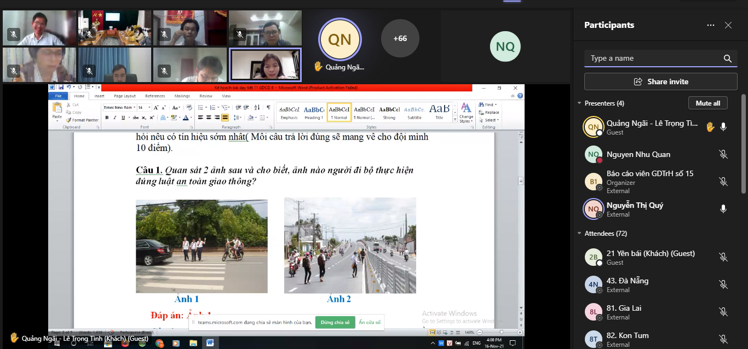Image resolution: width=748 pixels, height=349 pixels.
Task: Click the Bullets list icon
Action: (202, 108)
